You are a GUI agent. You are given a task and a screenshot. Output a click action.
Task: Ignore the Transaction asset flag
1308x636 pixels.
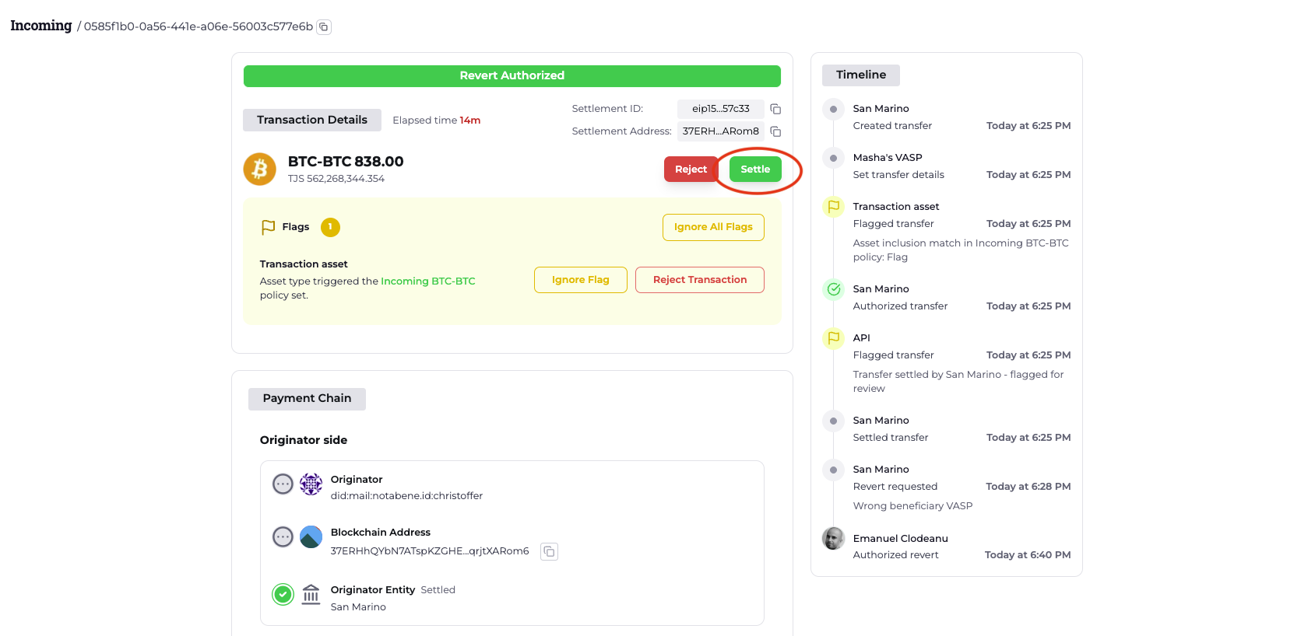pyautogui.click(x=581, y=280)
